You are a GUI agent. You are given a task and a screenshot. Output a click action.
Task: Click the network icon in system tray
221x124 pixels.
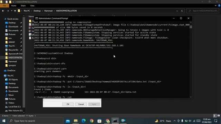194,121
